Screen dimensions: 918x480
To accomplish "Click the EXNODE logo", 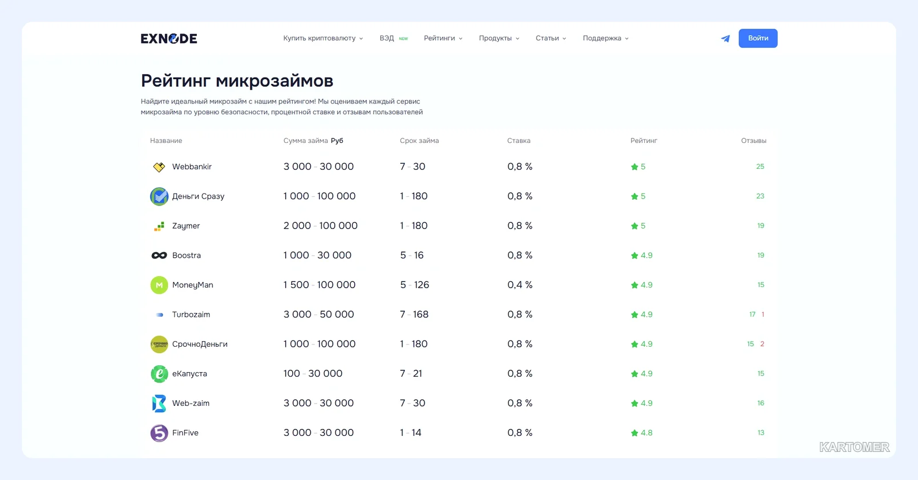I will 169,38.
